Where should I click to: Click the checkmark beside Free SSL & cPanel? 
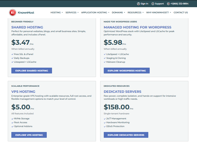pyautogui.click(x=12, y=54)
